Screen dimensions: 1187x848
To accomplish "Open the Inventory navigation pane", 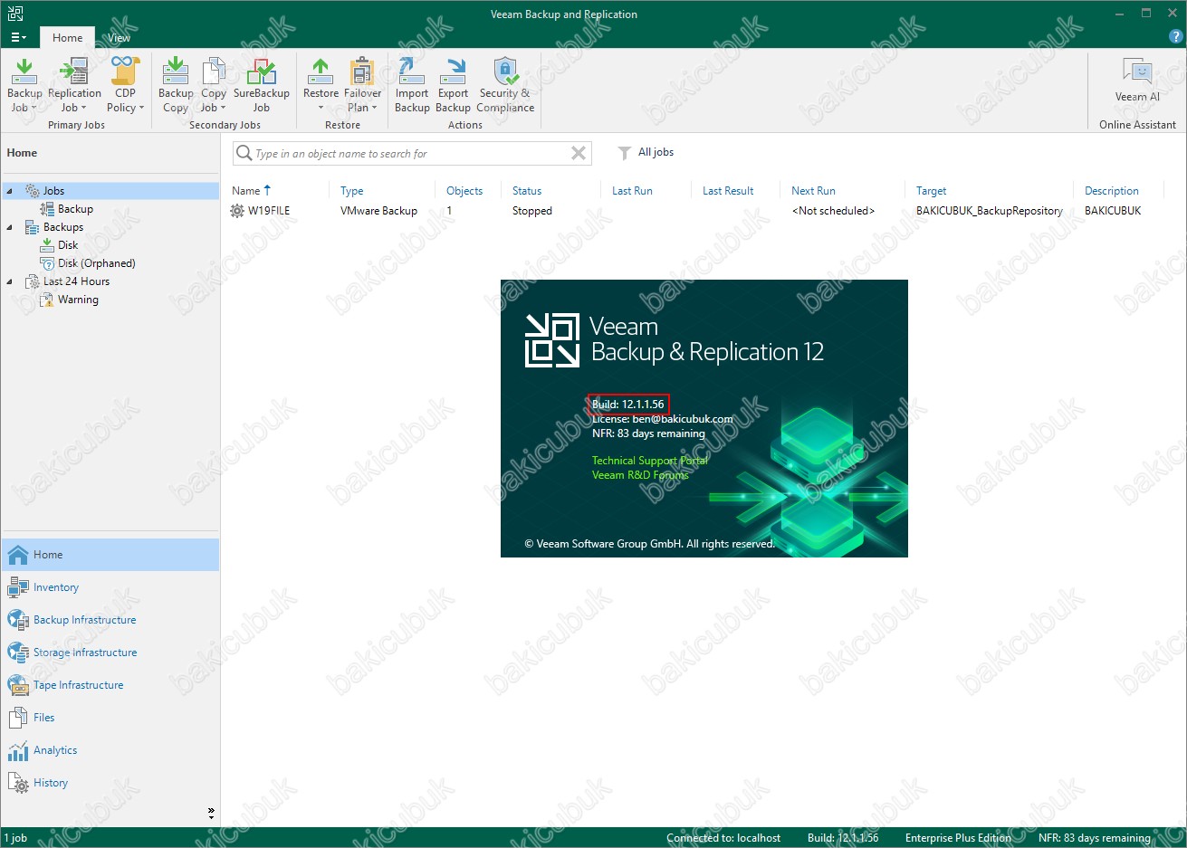I will [110, 587].
